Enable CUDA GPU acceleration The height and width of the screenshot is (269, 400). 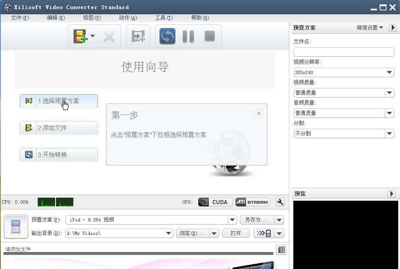pyautogui.click(x=215, y=202)
